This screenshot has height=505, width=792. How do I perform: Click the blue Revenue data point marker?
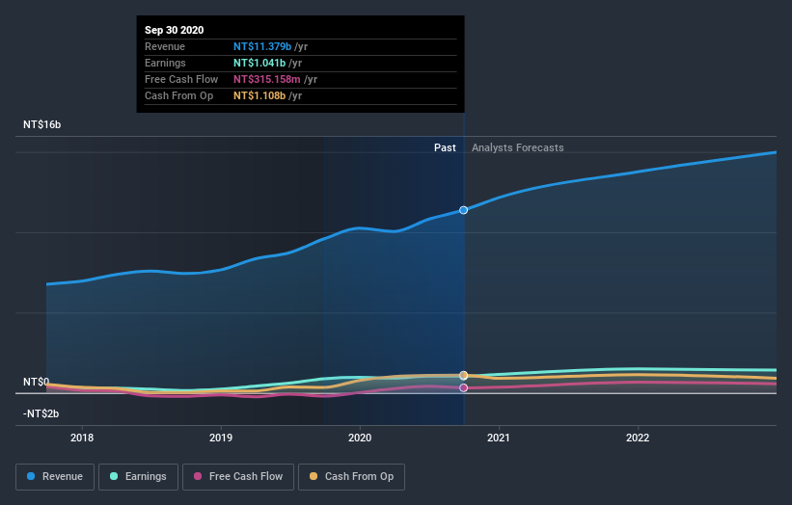[x=463, y=210]
